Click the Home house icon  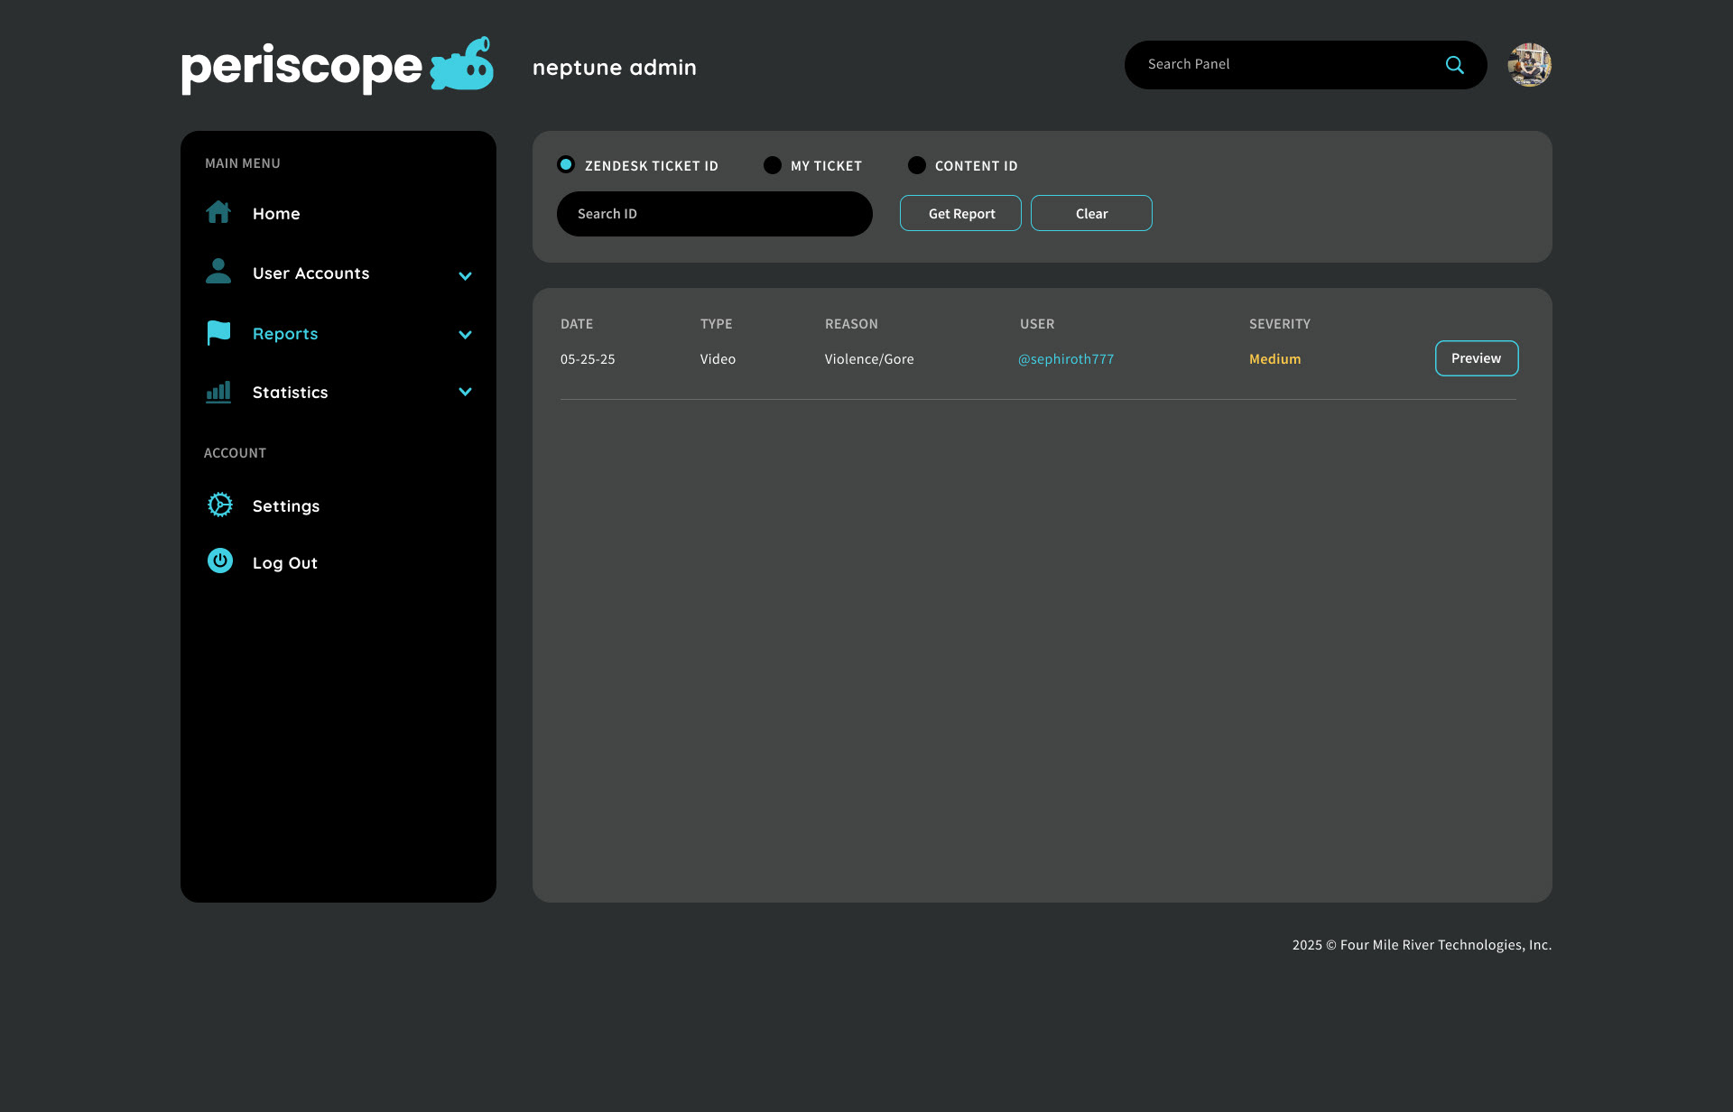(218, 213)
